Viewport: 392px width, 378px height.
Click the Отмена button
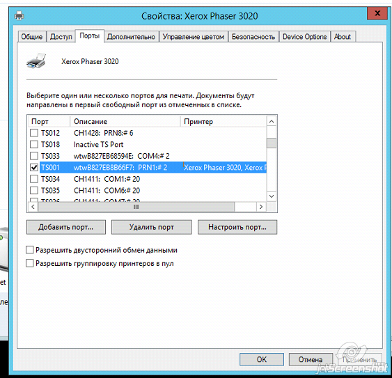(311, 359)
